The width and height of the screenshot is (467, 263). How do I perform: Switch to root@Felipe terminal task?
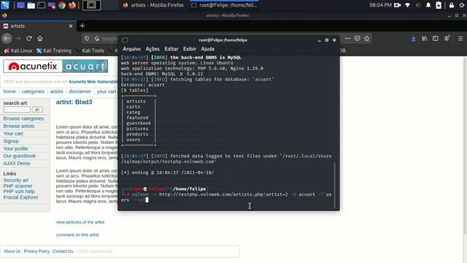[x=224, y=5]
